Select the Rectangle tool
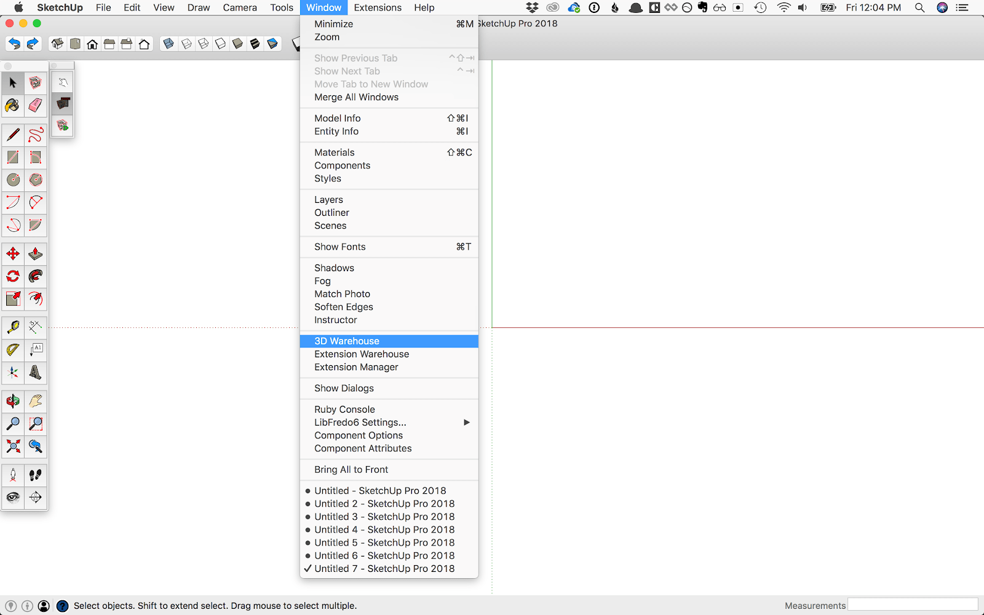984x615 pixels. pyautogui.click(x=13, y=157)
